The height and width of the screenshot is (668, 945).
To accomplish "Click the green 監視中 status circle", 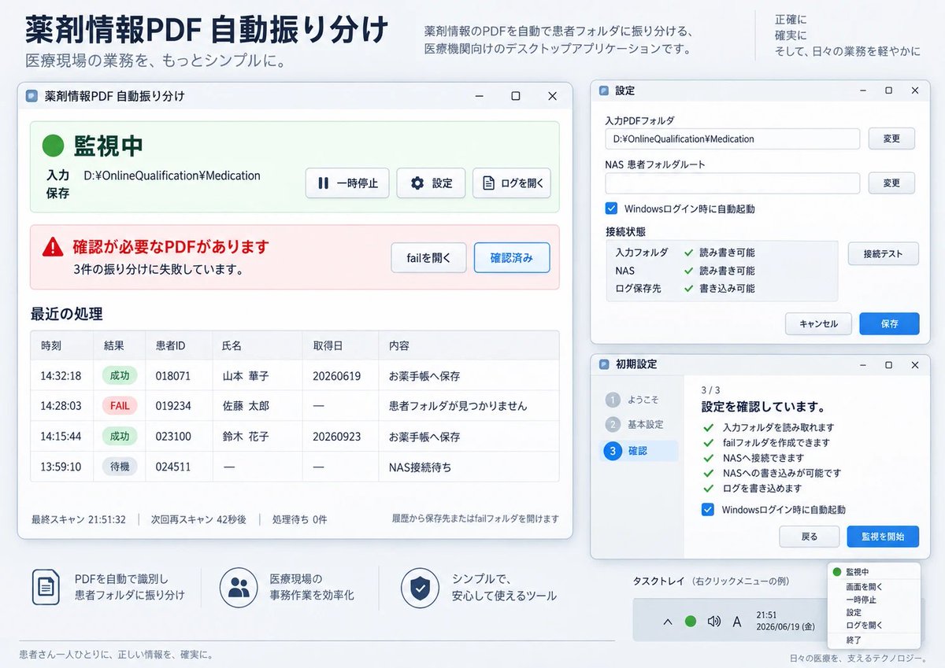I will click(x=53, y=146).
